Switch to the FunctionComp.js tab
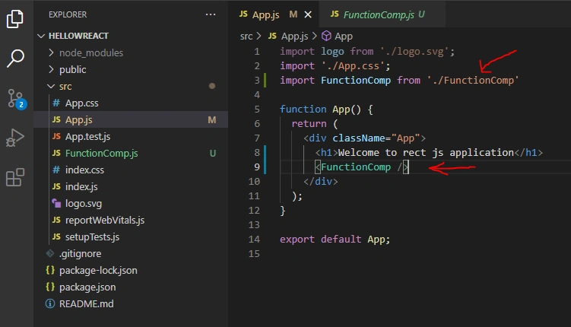Screen dimensions: 571x327 [377, 14]
